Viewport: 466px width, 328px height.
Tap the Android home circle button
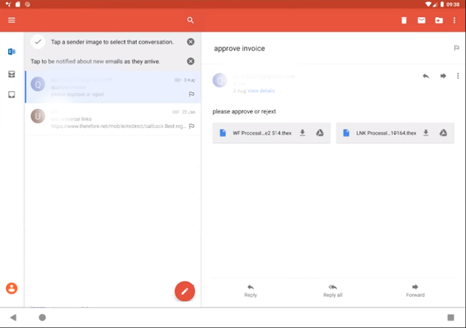point(42,317)
